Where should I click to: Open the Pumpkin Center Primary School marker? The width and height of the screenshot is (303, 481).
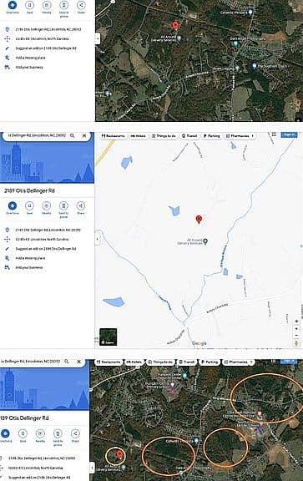(x=173, y=384)
